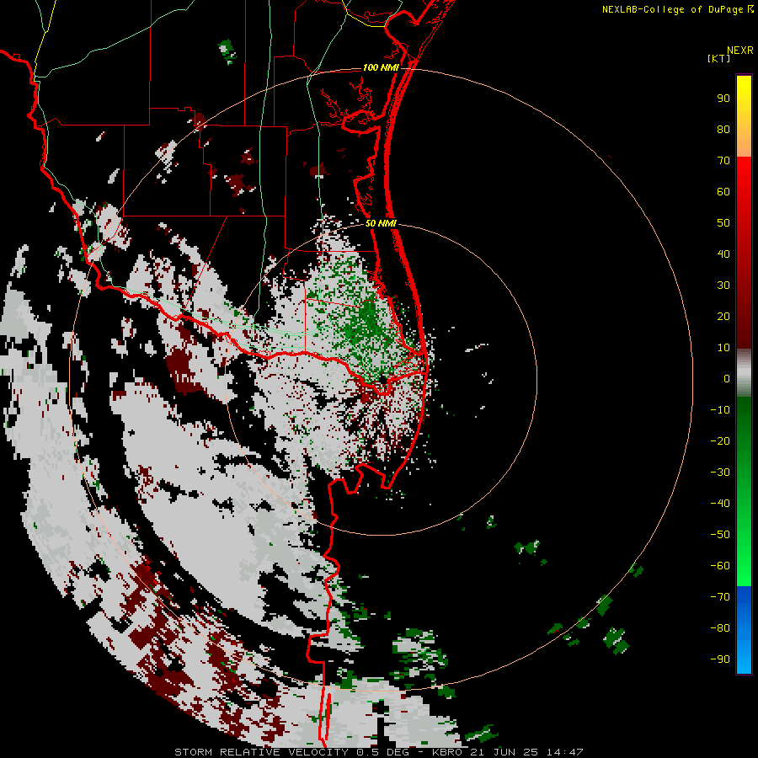Click the NEXR label above color bar
Viewport: 758px width, 758px height.
[x=740, y=51]
